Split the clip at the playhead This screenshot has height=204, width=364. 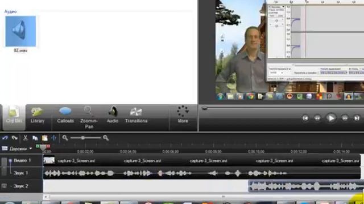click(54, 138)
